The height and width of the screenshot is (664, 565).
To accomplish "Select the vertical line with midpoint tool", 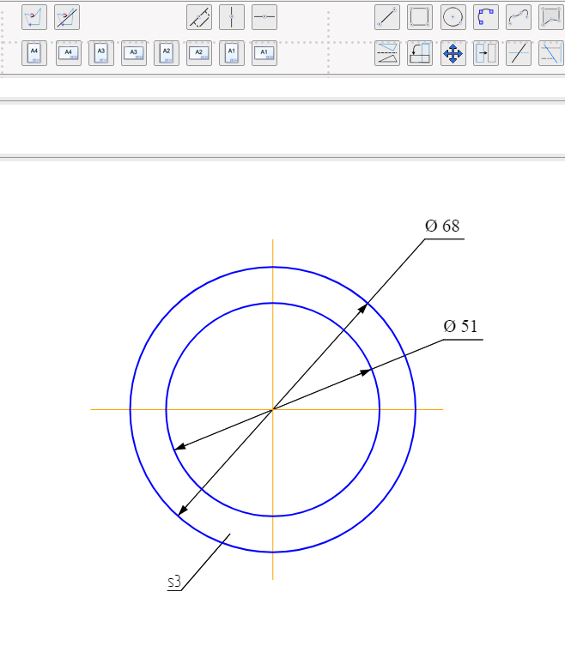I will click(x=232, y=17).
